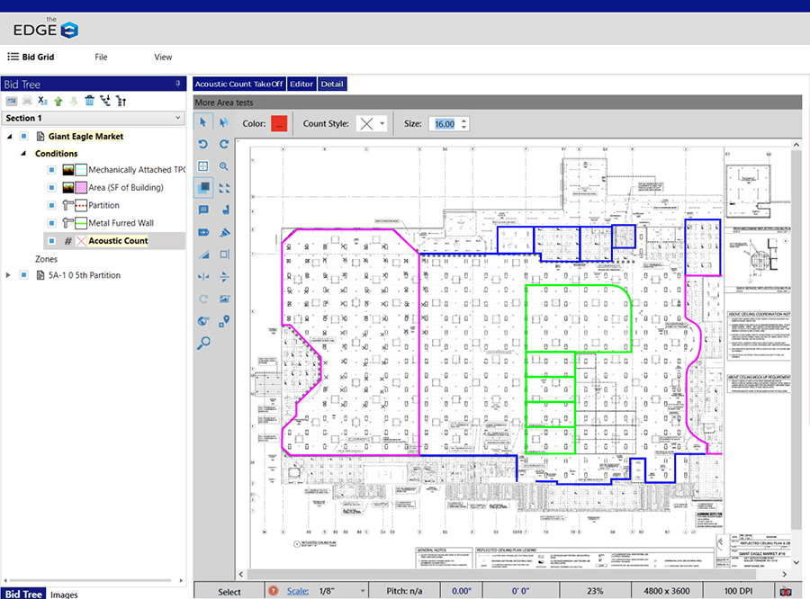Image resolution: width=810 pixels, height=599 pixels.
Task: Click the red Color swatch
Action: click(x=279, y=124)
